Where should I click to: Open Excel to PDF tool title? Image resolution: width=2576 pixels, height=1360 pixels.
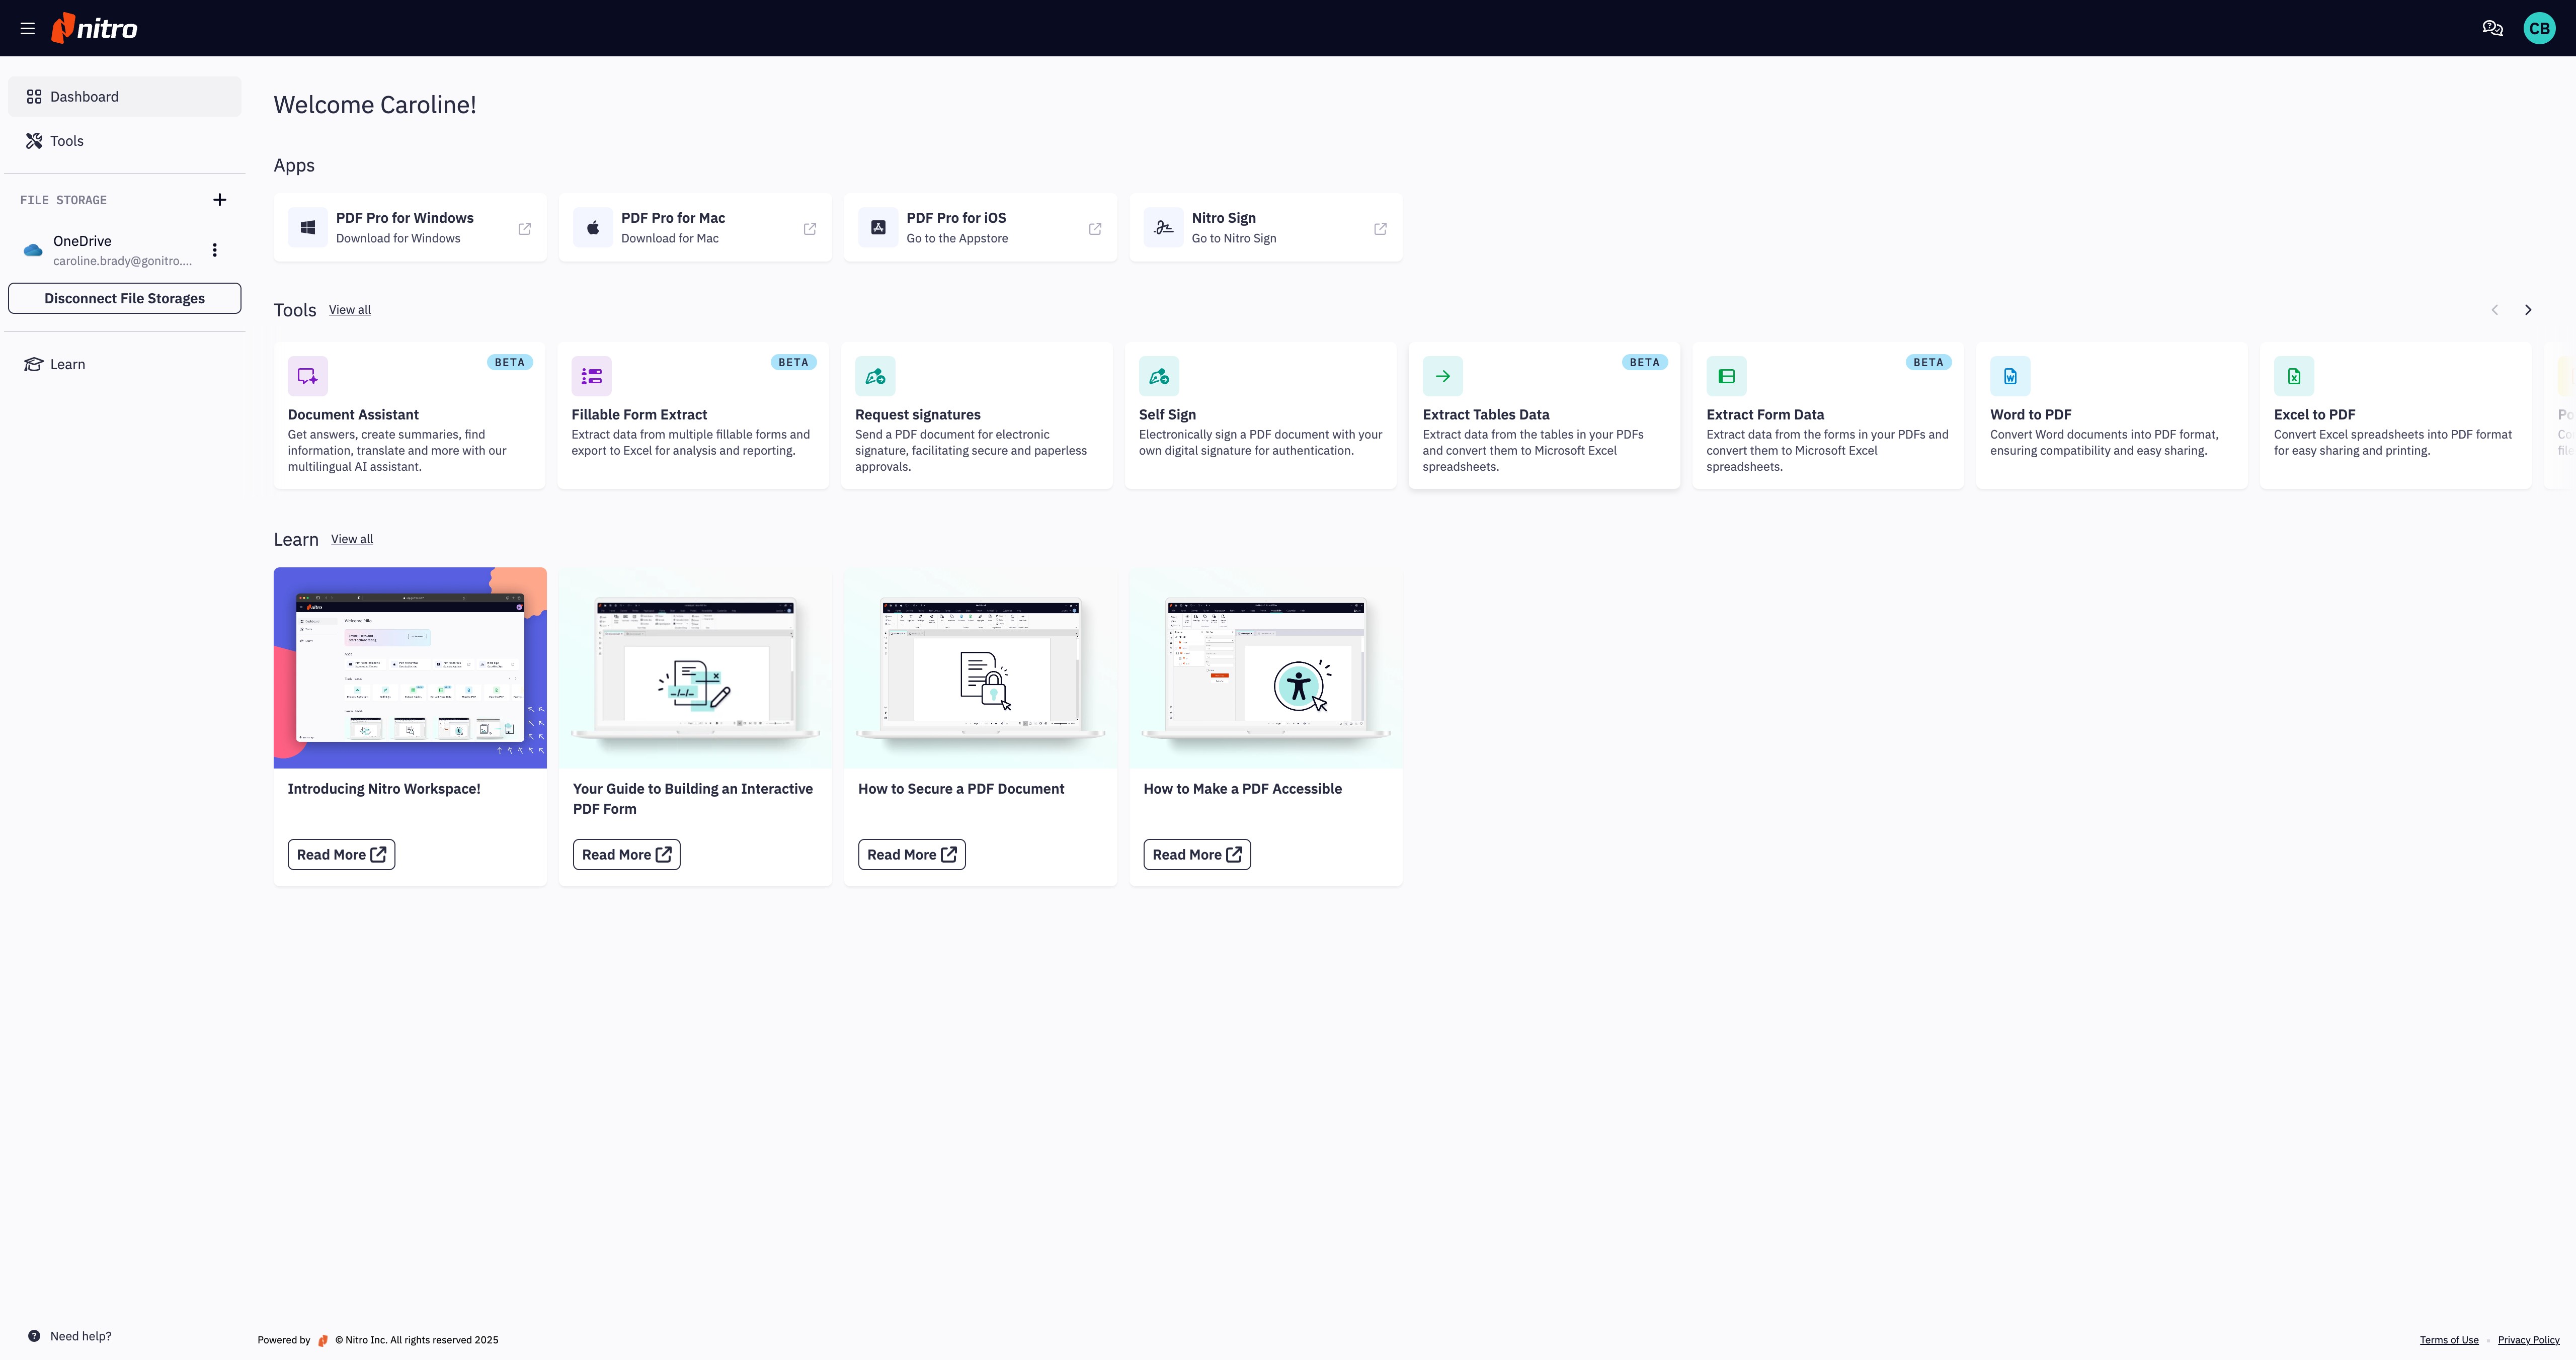coord(2314,415)
